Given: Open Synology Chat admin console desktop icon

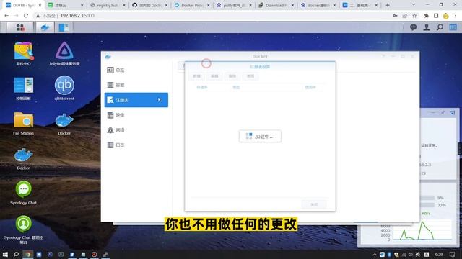Looking at the screenshot, I should pyautogui.click(x=23, y=230).
